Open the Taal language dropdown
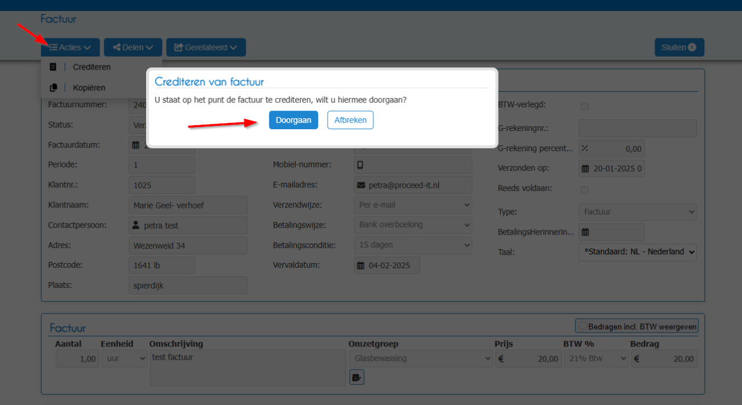Screen dimensions: 742x405 pos(638,252)
